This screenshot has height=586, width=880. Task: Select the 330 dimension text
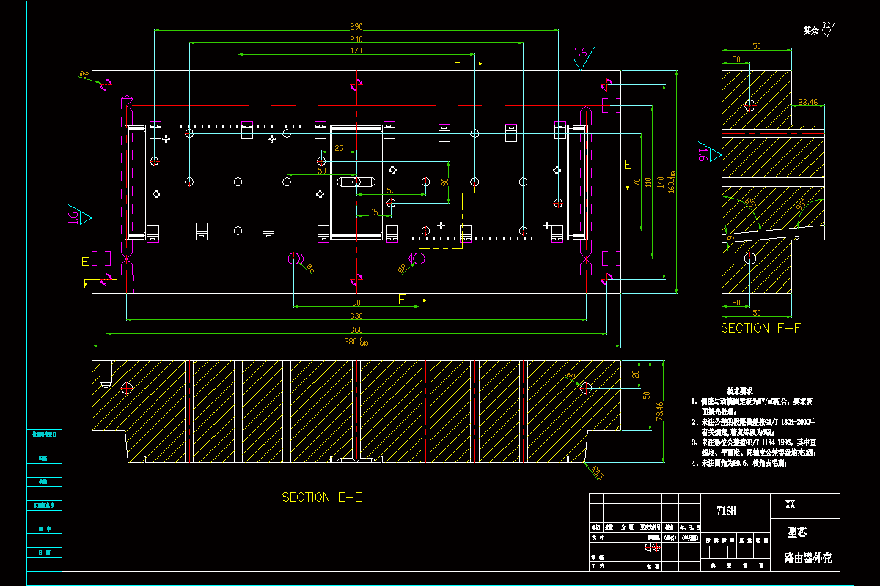(x=356, y=316)
